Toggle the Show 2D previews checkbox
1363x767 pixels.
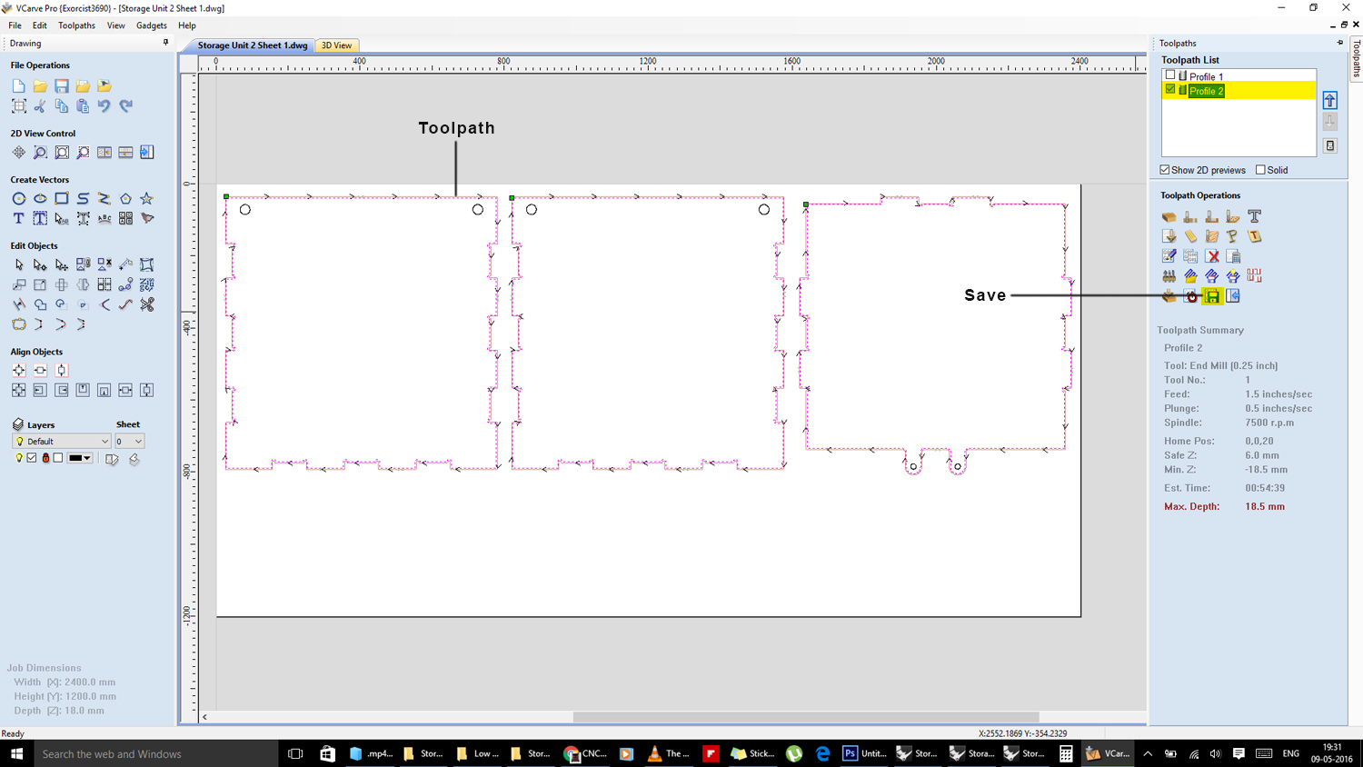[x=1165, y=170]
